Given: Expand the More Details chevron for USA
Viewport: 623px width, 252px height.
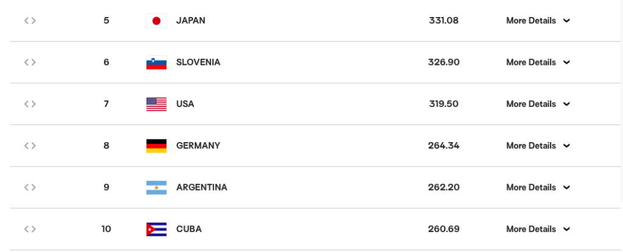Looking at the screenshot, I should (x=566, y=104).
